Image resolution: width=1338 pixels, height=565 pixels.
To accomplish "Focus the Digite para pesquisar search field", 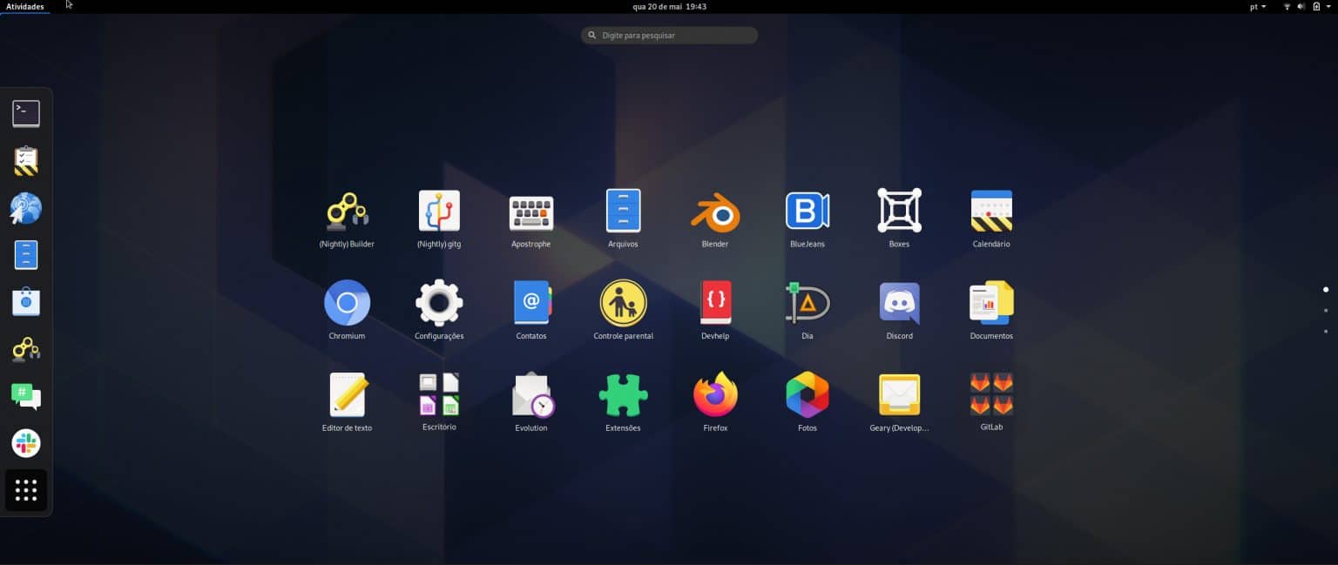I will 669,36.
